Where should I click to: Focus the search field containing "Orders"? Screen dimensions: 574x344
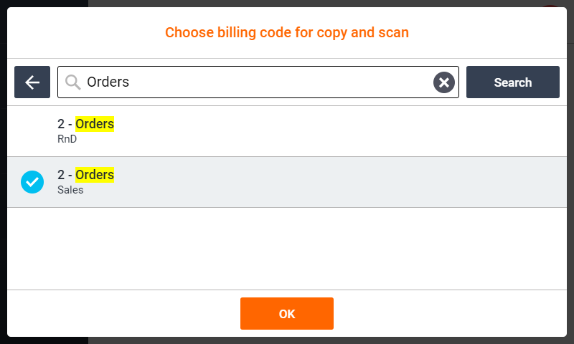[251, 82]
